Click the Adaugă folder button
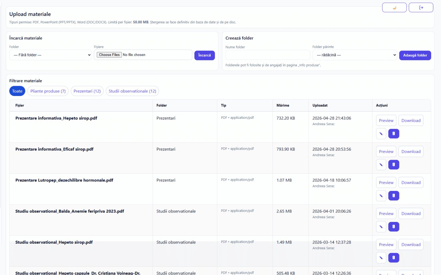Screen dimensions: 441x275 pos(415,55)
